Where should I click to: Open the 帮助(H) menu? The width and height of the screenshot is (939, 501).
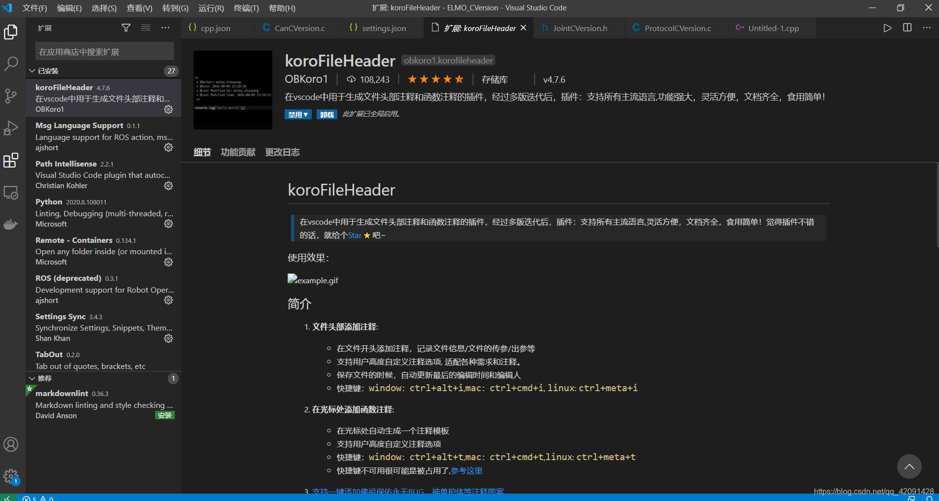click(x=282, y=8)
